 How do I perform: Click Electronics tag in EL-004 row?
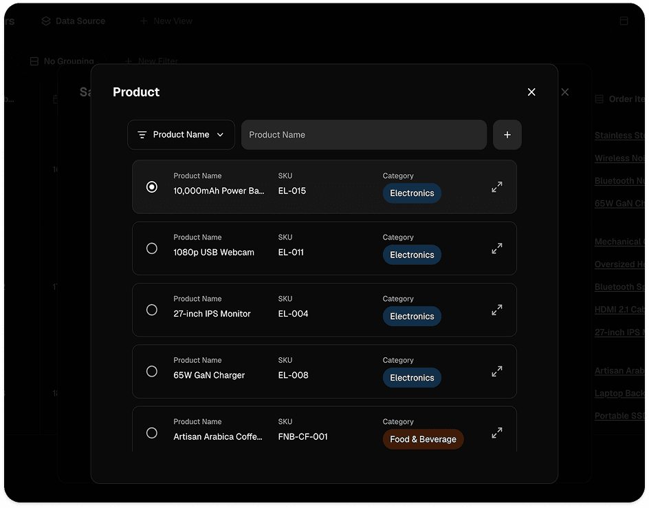[412, 316]
